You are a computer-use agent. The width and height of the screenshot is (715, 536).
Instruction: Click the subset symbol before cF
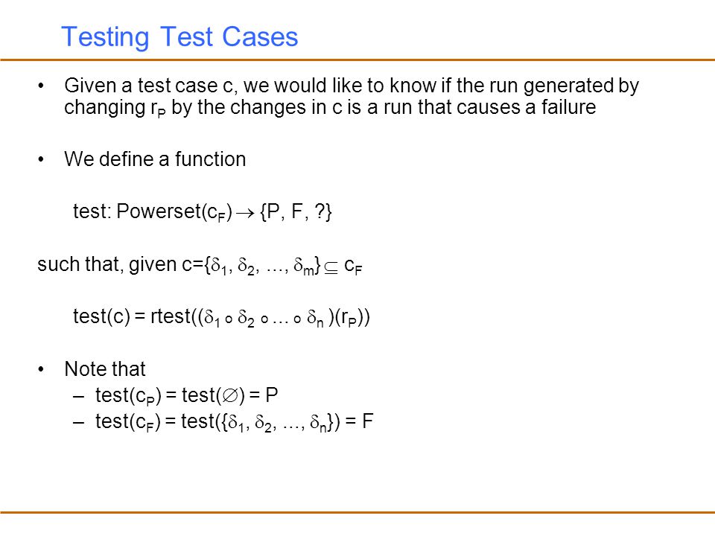331,269
